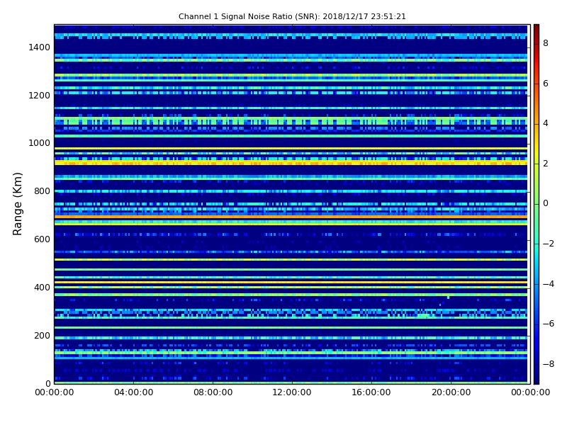Click the 16:00:00 time tick label
The width and height of the screenshot is (567, 425).
(371, 392)
